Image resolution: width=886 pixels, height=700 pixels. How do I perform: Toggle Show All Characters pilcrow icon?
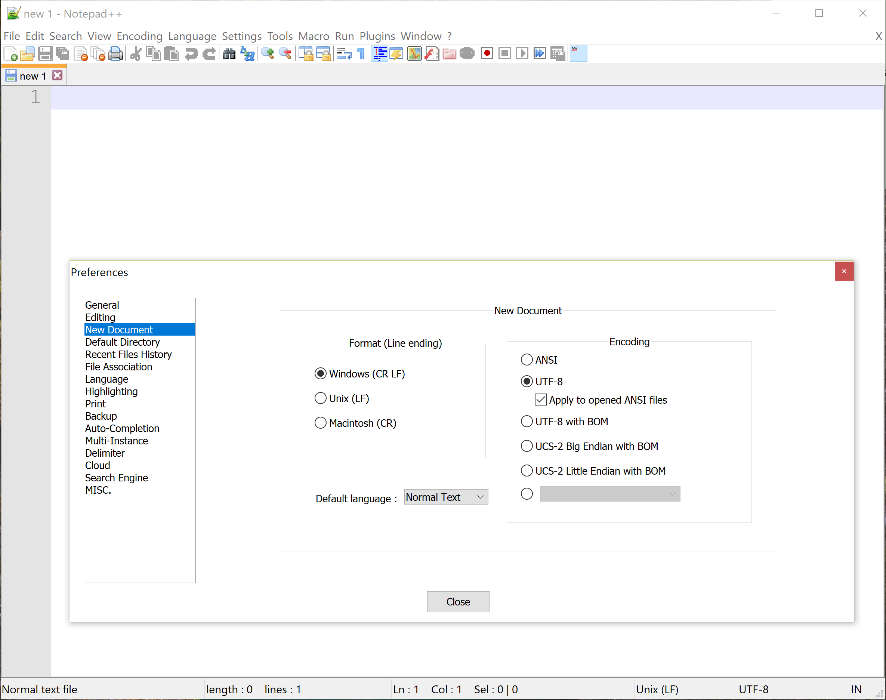pos(361,54)
